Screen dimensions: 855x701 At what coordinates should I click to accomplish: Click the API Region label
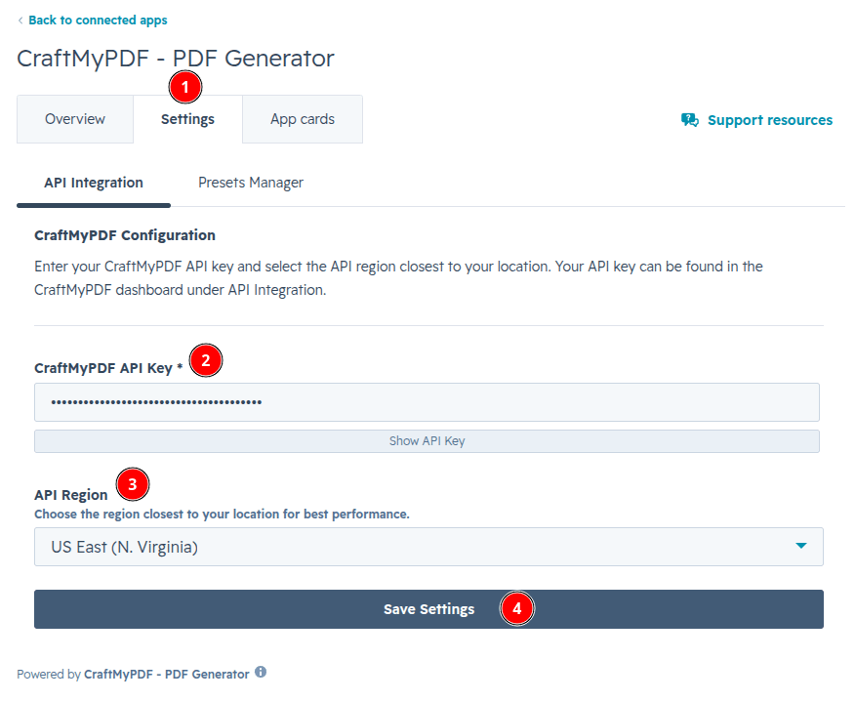point(71,495)
